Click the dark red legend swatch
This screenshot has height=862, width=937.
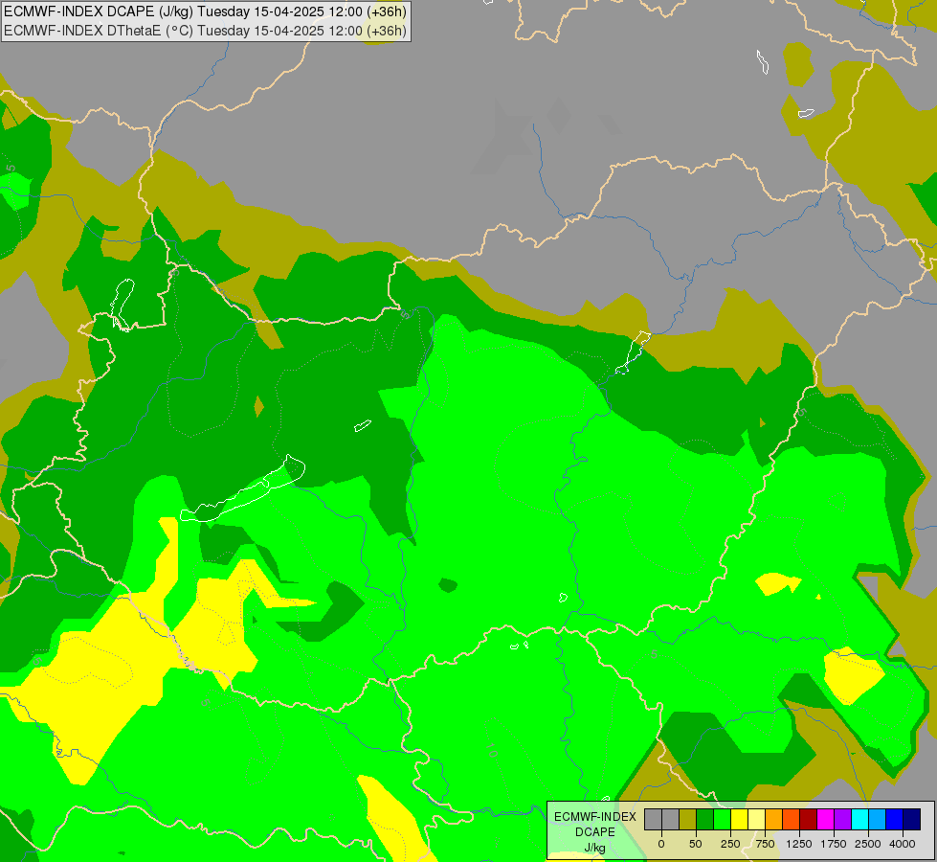(x=809, y=819)
